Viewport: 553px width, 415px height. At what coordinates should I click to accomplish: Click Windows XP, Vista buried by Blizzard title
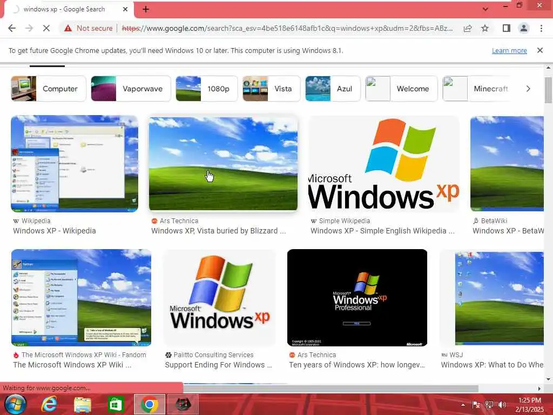pyautogui.click(x=218, y=231)
